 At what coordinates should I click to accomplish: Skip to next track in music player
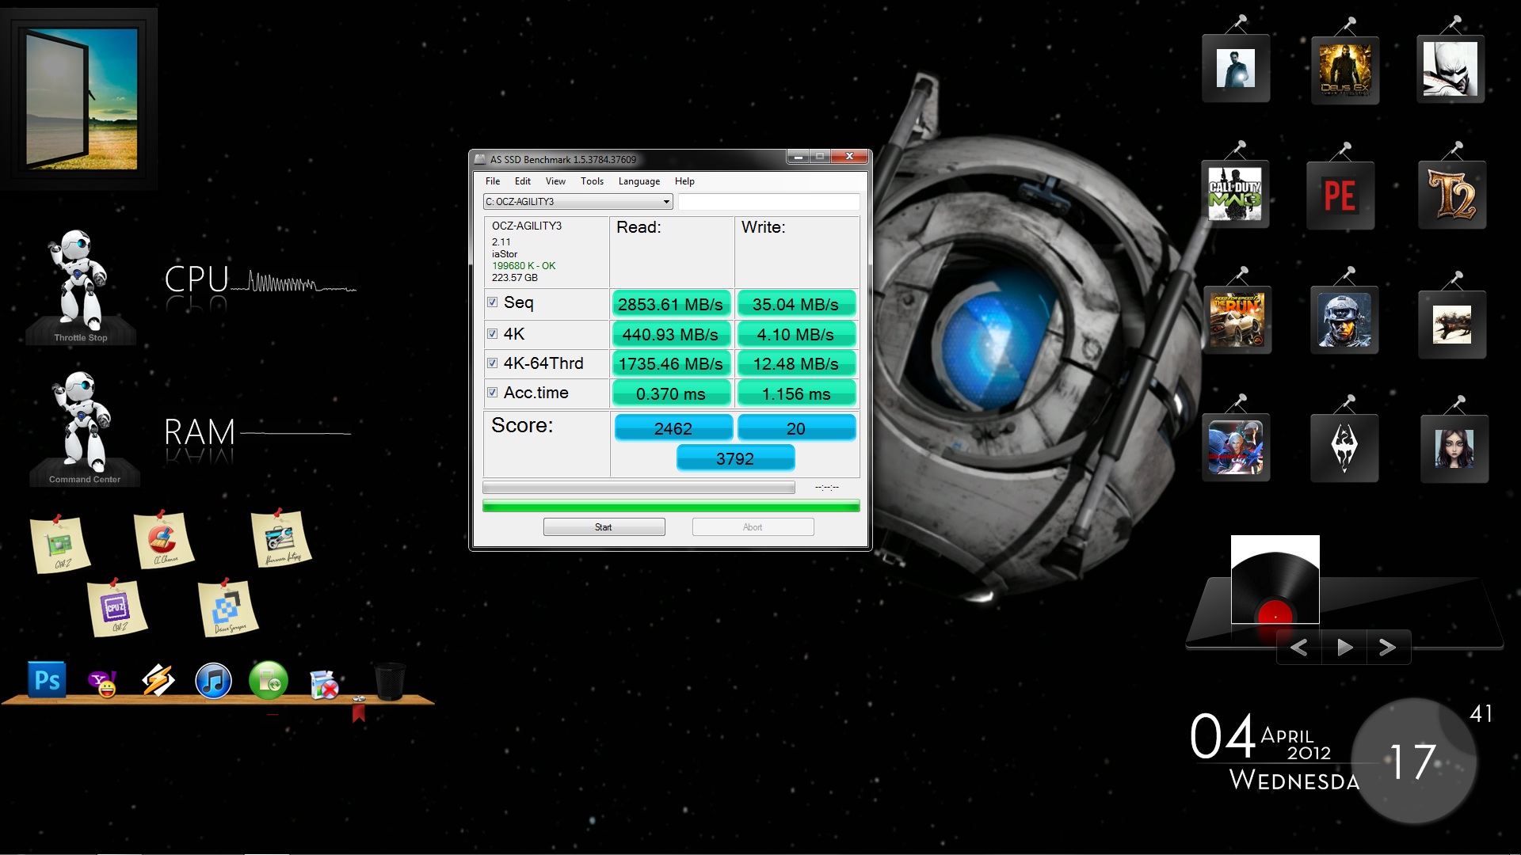(x=1387, y=648)
